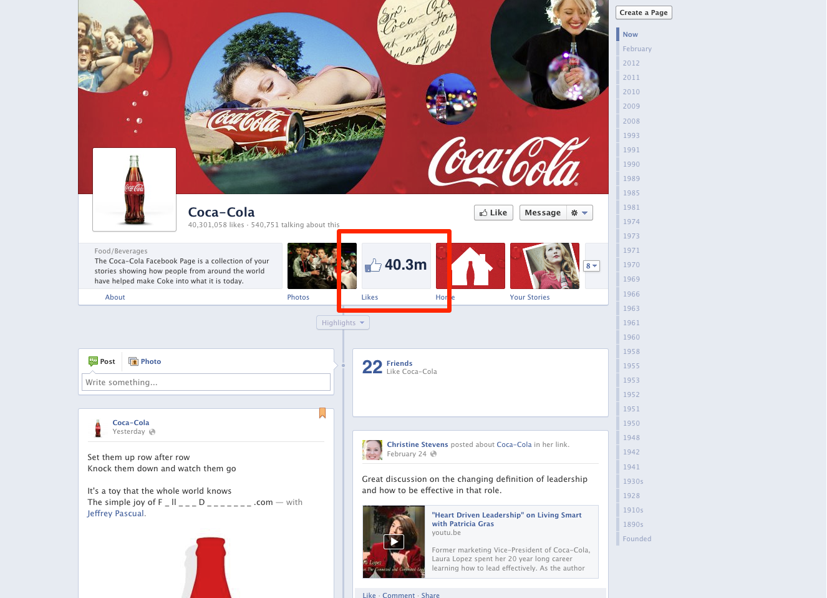Jump to 1969 in the timeline
This screenshot has height=598, width=827.
point(631,279)
